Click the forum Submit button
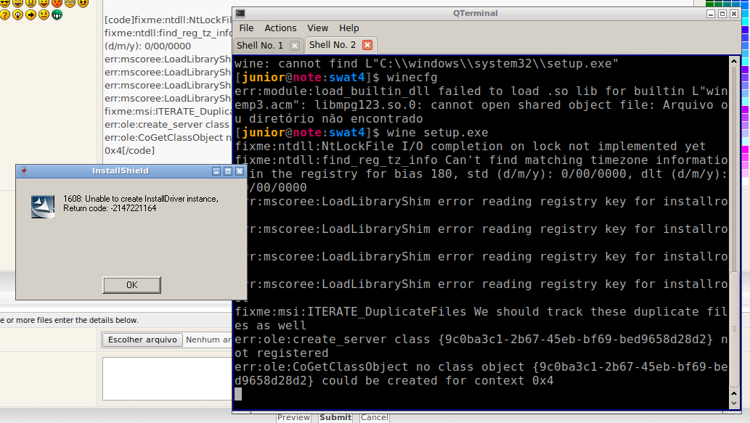 335,417
